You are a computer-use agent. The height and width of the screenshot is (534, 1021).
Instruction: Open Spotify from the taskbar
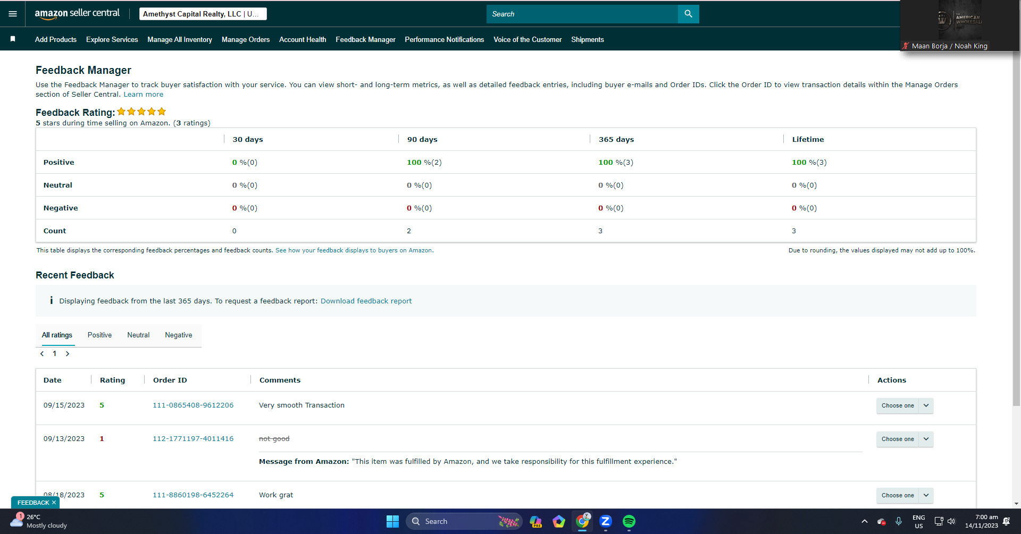[x=629, y=521]
